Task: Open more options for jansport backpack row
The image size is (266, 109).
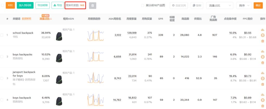Action: (x=262, y=79)
